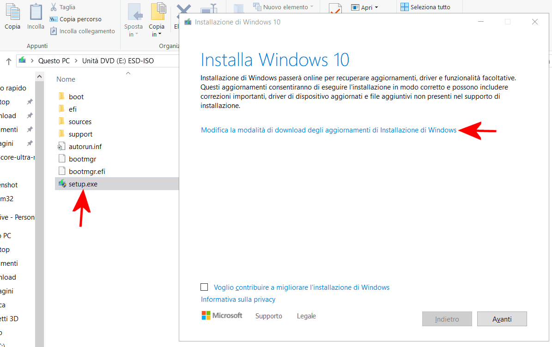Viewport: 552px width, 347px height.
Task: Open the Legale link
Action: point(306,316)
